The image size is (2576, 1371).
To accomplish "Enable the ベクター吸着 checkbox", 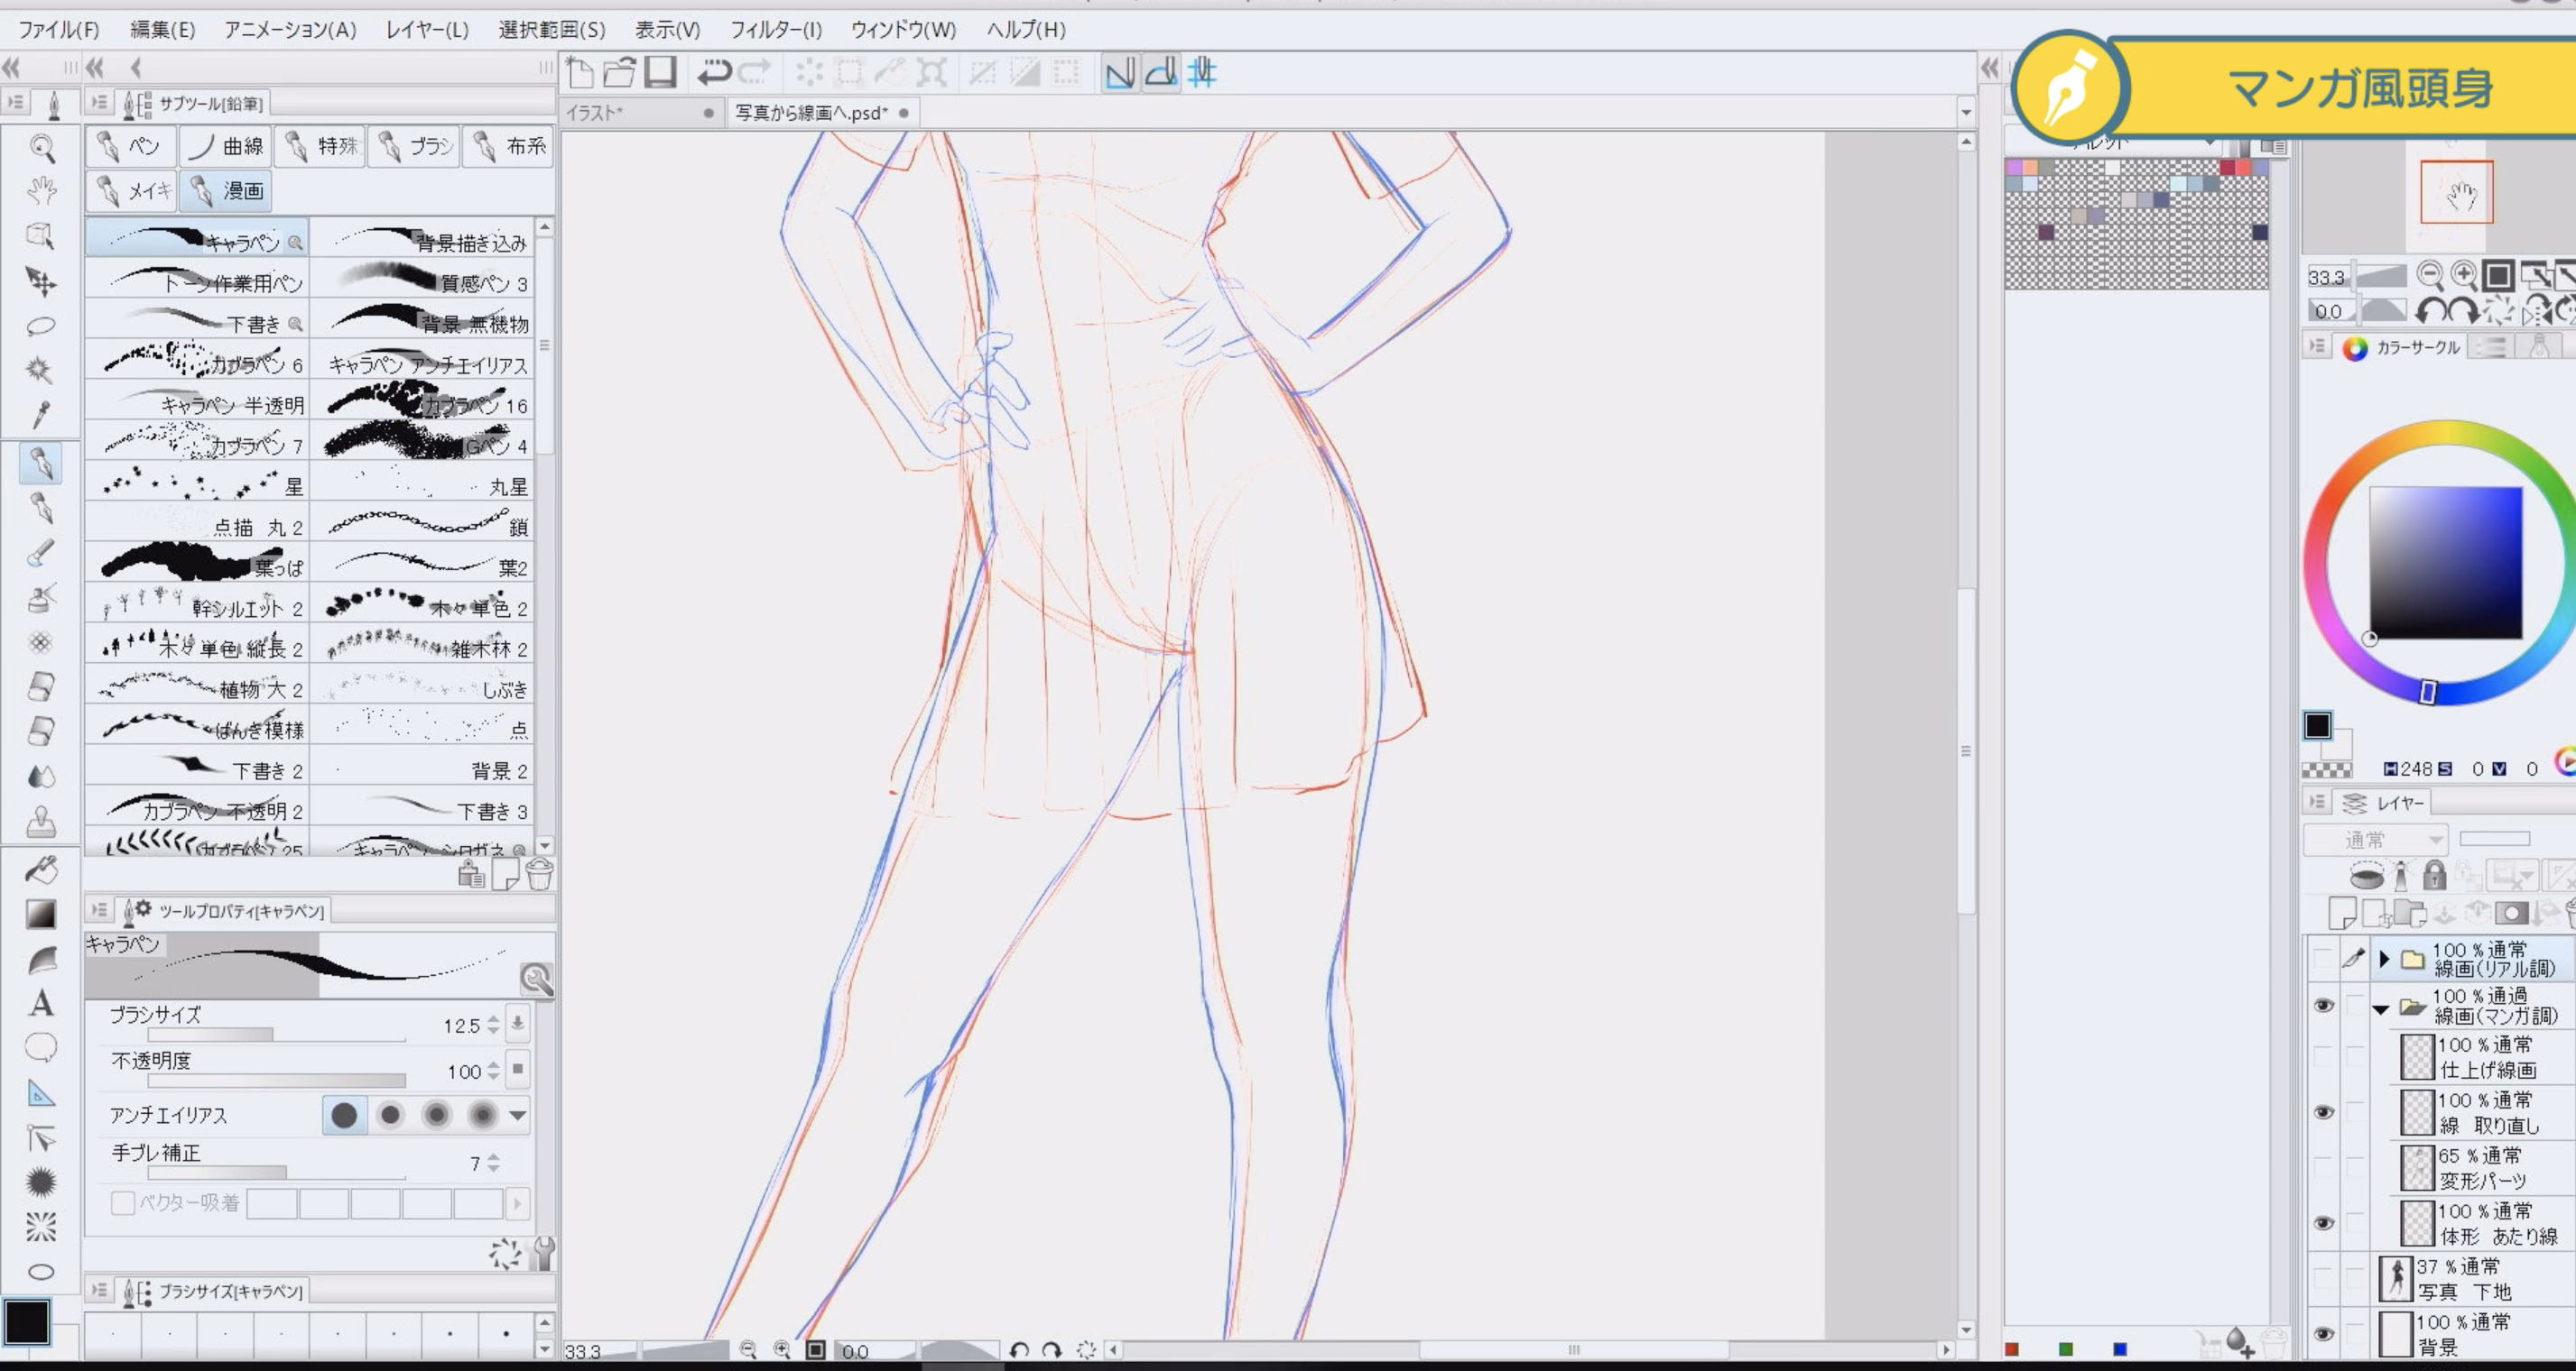I will click(x=122, y=1203).
